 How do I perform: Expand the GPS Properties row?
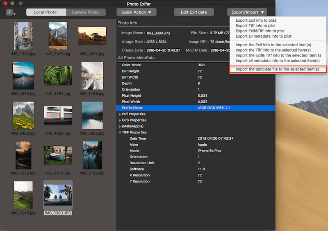tap(120, 120)
